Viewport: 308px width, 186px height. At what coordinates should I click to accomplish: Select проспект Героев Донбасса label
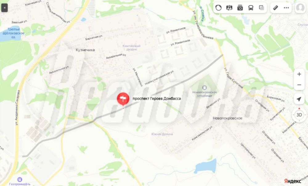point(157,99)
